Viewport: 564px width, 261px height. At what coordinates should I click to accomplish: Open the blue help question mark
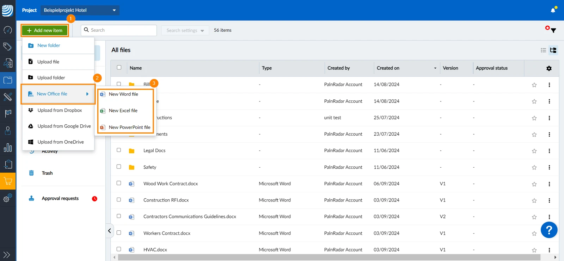[x=549, y=230]
